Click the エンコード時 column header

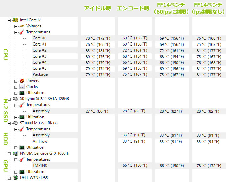point(133,8)
